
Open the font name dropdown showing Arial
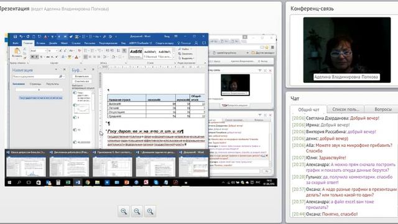45,51
